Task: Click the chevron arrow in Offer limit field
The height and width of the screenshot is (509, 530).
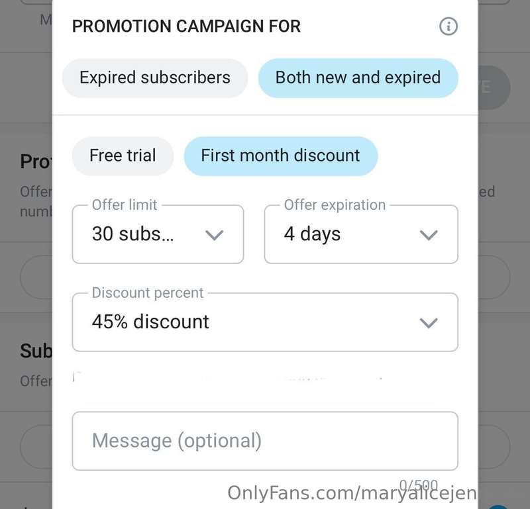Action: (x=215, y=235)
